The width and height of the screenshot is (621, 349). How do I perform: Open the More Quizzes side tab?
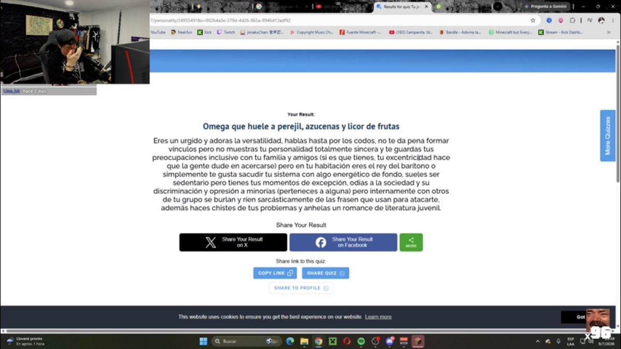tap(608, 135)
